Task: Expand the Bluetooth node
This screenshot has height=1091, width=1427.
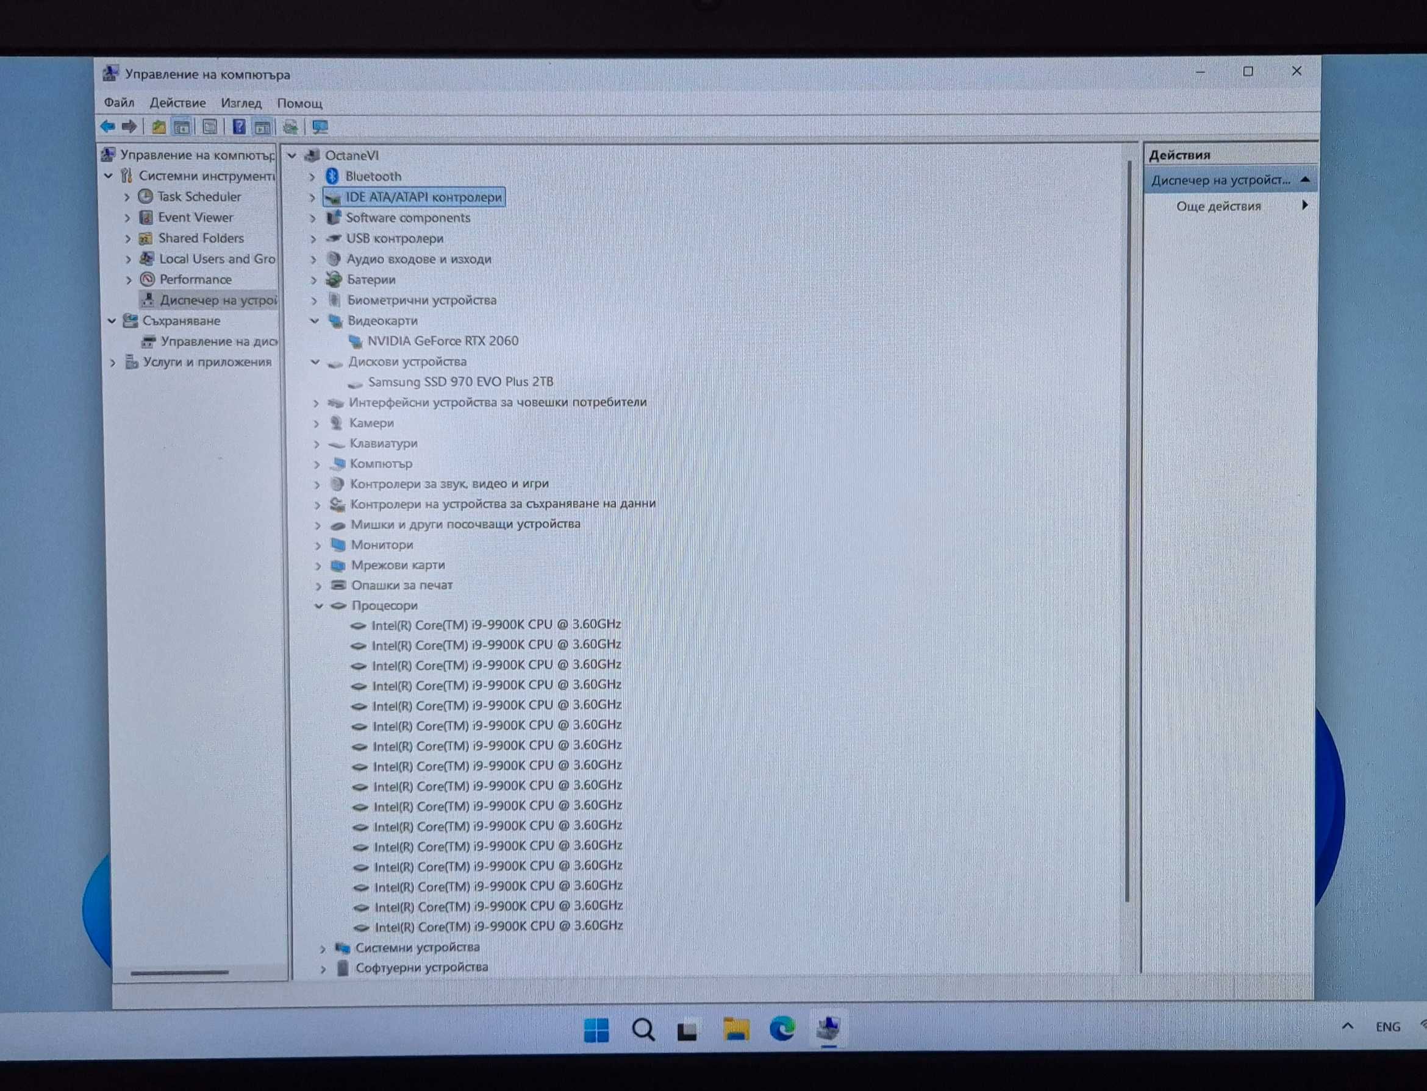Action: pos(312,177)
